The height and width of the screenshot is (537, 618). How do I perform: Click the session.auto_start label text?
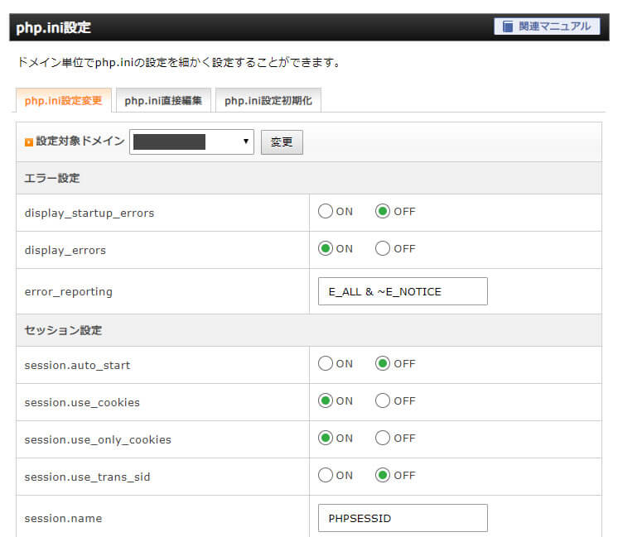pos(77,366)
